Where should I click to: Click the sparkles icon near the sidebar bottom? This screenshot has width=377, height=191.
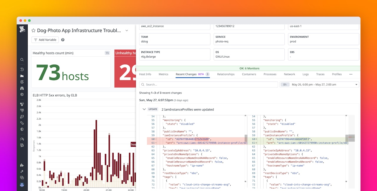22,171
